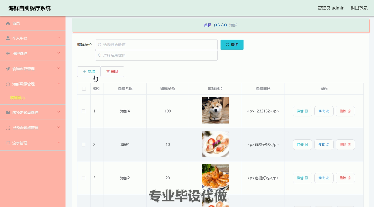
Task: Click the icon beside 未预定餐桌管理
Action: 8,113
